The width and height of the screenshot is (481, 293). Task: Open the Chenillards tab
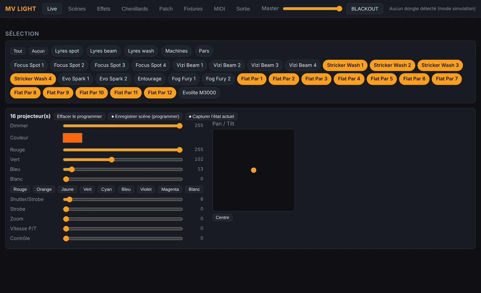click(x=135, y=9)
